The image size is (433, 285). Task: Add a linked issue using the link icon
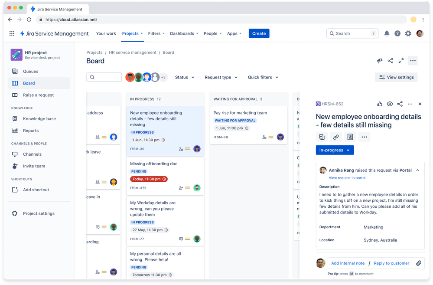point(335,137)
